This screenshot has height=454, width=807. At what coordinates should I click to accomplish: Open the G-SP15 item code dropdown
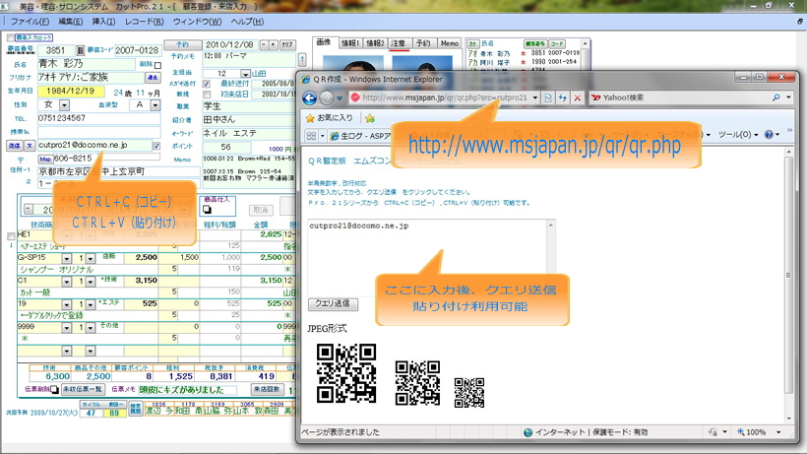tap(66, 258)
